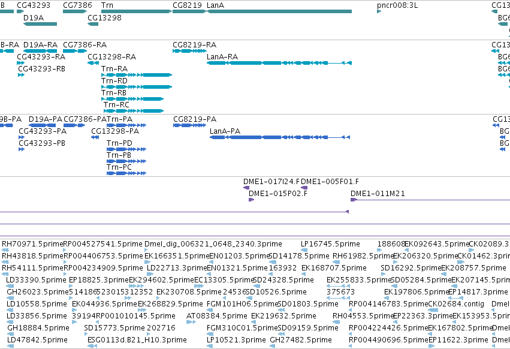Click the Trn-PD protein feature

point(126,149)
